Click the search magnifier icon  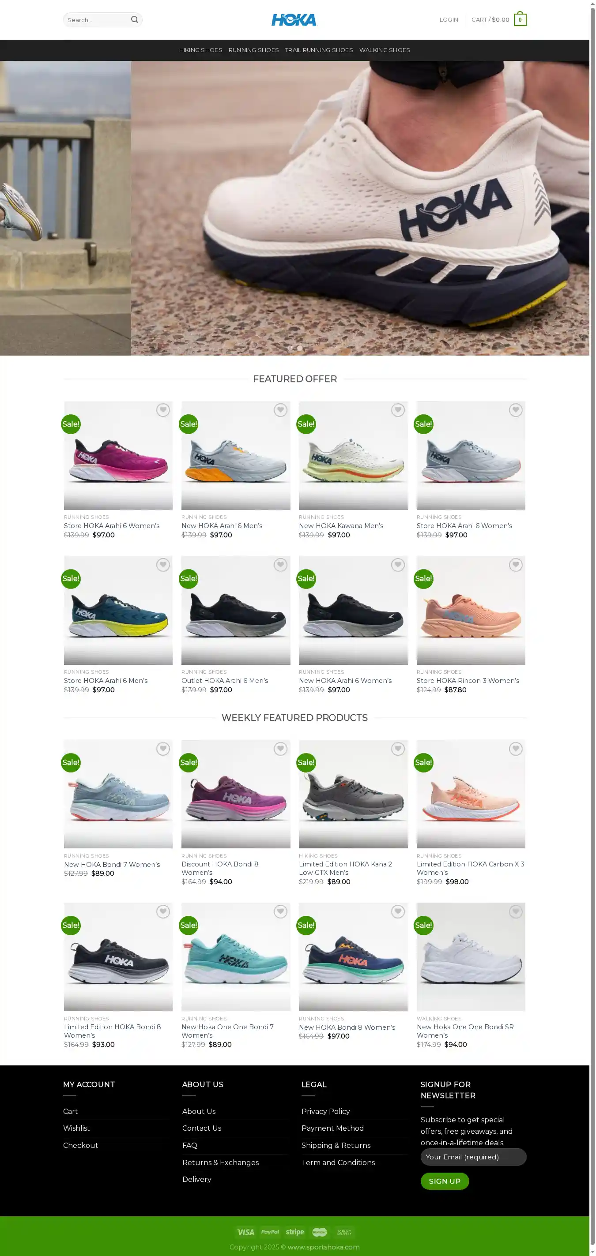tap(134, 19)
